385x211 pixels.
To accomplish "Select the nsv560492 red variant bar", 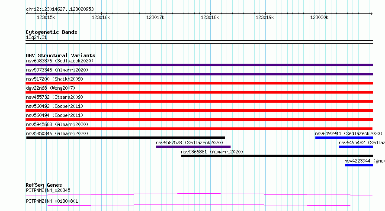I will [x=199, y=110].
